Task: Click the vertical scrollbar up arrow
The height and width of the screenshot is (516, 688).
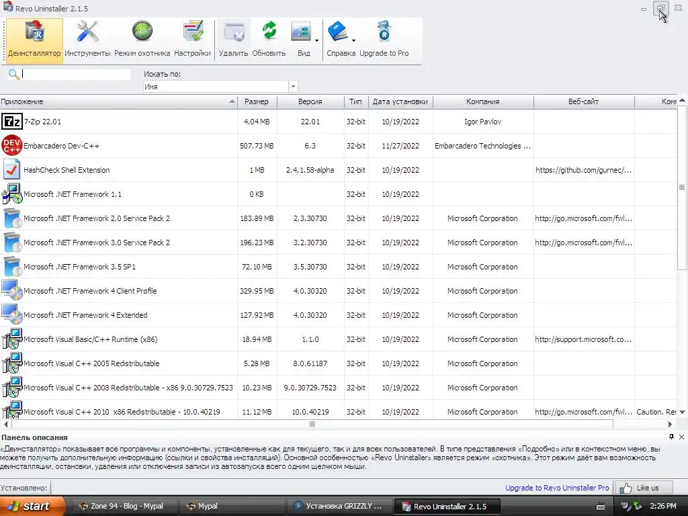Action: click(683, 101)
